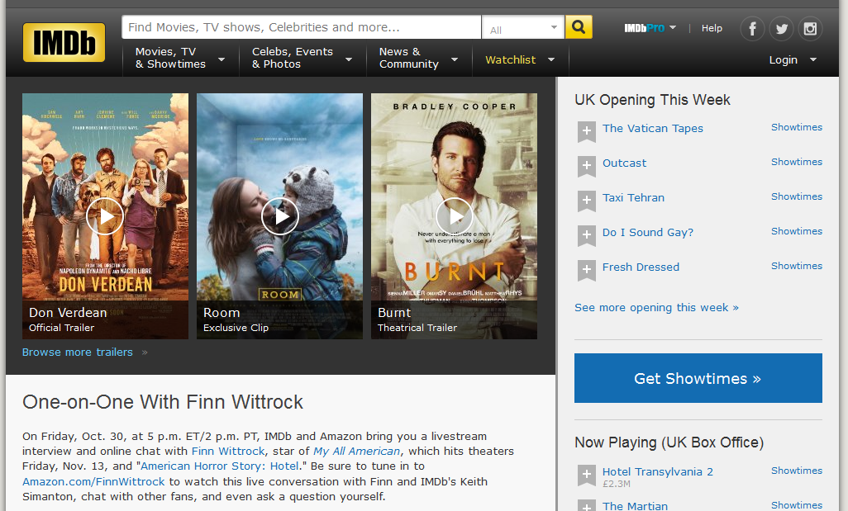View Showtimes for Hotel Transylvania 2

797,471
